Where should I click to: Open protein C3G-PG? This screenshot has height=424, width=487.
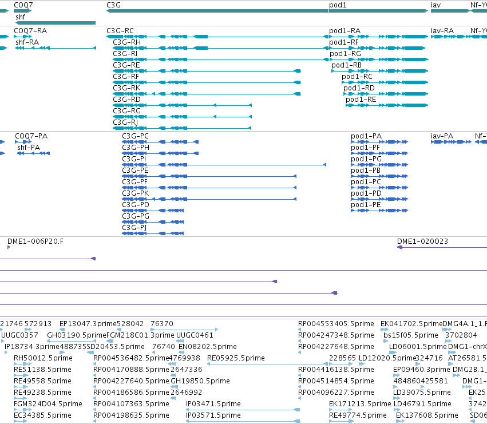tap(136, 216)
